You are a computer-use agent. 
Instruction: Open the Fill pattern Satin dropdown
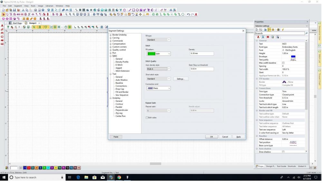(158, 54)
